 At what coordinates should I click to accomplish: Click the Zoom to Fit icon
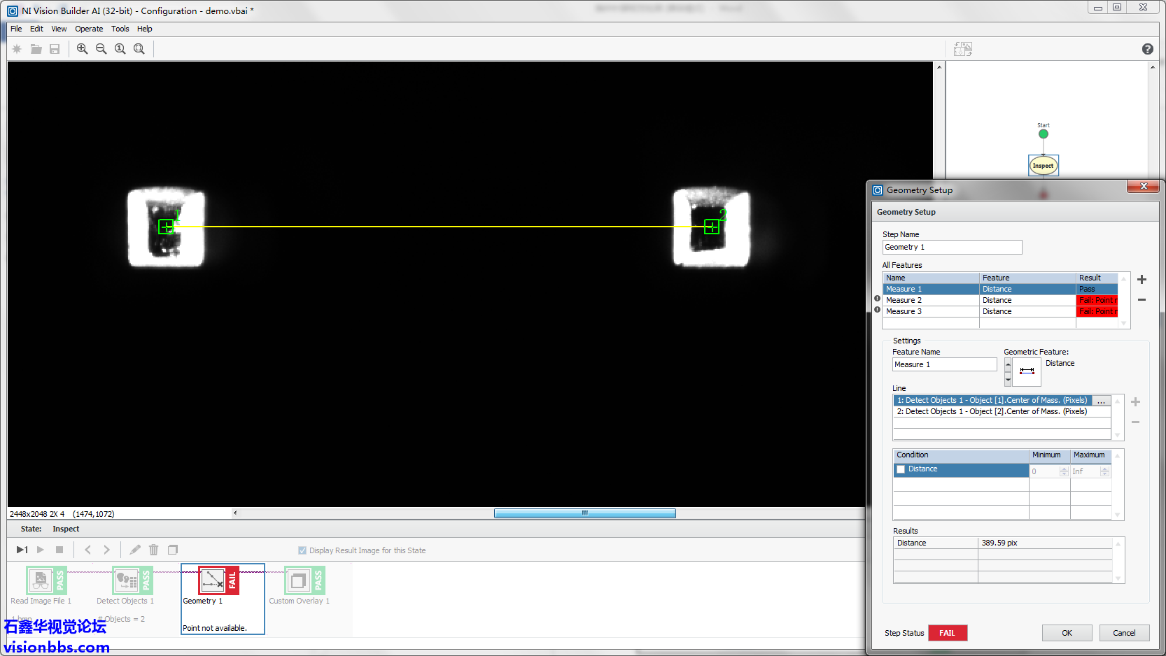pos(139,49)
